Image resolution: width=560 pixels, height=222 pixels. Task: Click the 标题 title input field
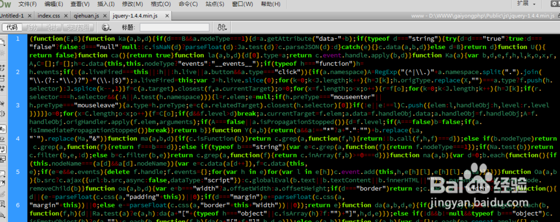pos(174,27)
